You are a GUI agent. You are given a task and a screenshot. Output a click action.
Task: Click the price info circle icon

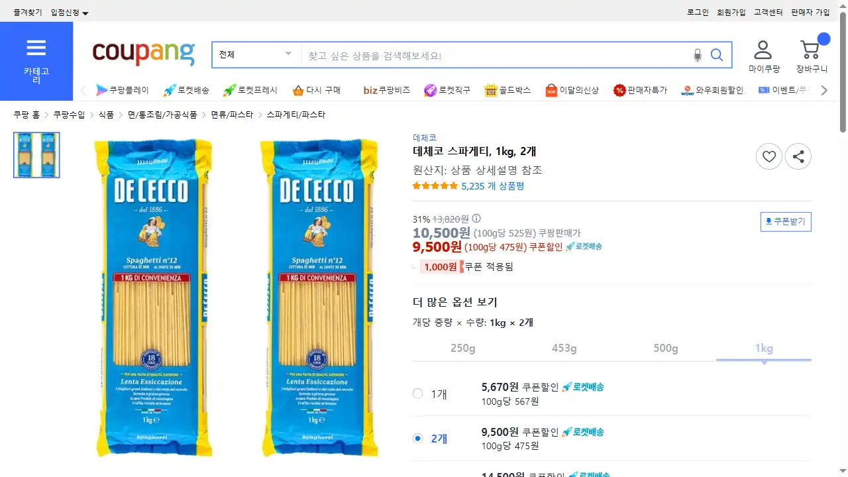click(x=476, y=219)
